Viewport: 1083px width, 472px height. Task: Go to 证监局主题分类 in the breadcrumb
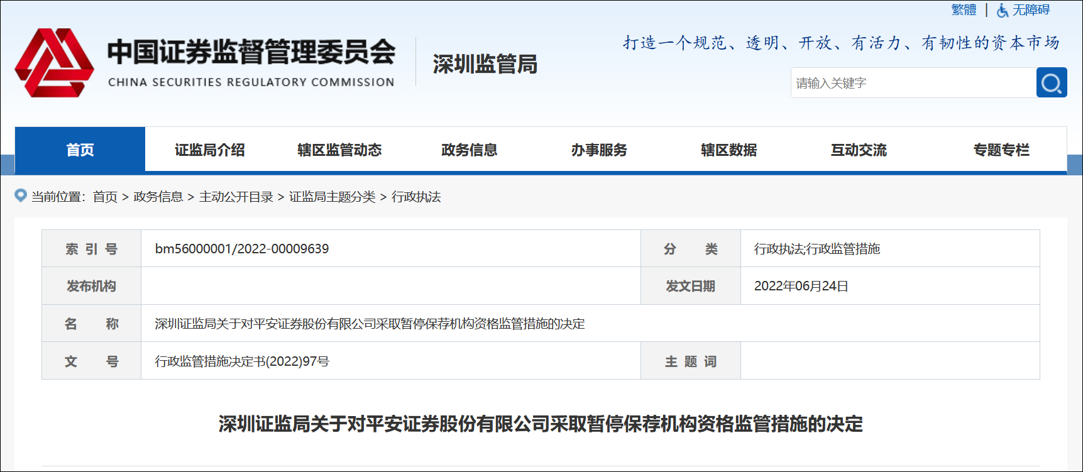(x=332, y=197)
